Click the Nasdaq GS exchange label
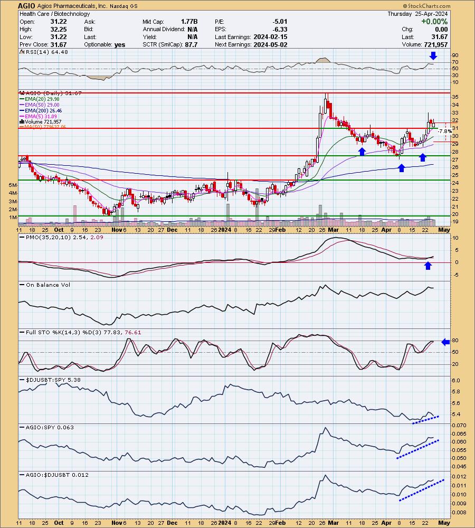 [123, 6]
